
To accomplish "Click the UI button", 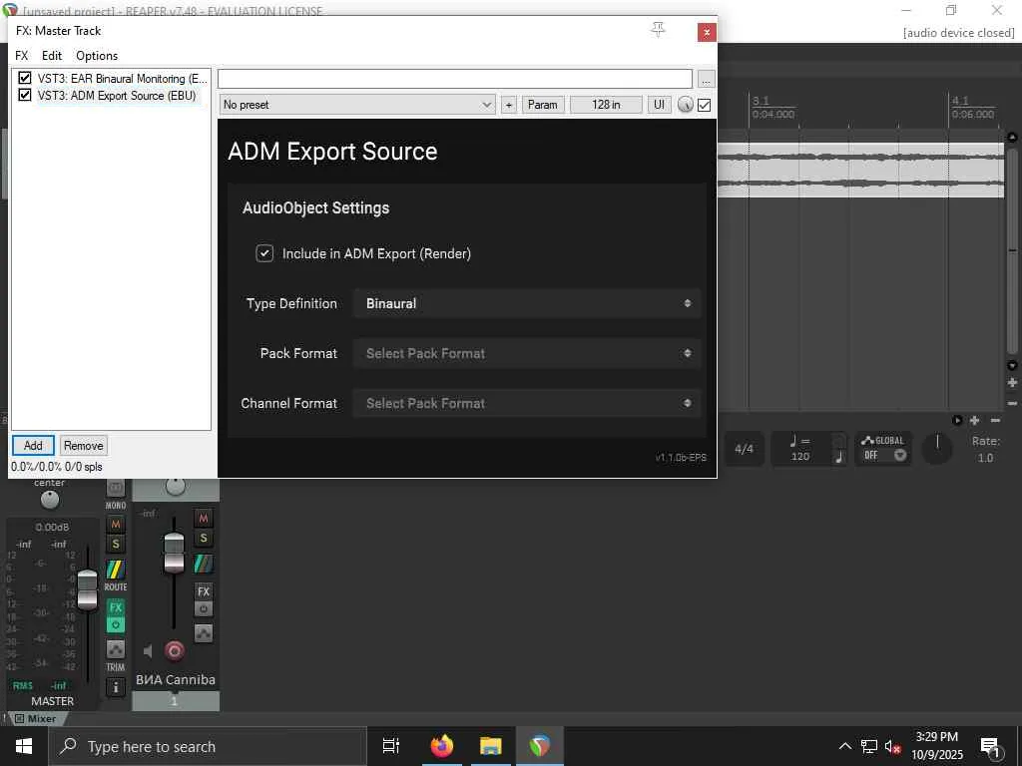I will (659, 104).
